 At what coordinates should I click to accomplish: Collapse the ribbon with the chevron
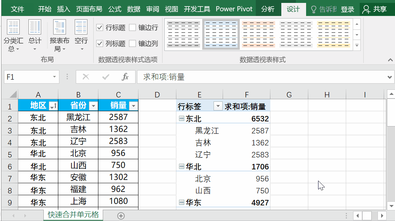pyautogui.click(x=390, y=60)
